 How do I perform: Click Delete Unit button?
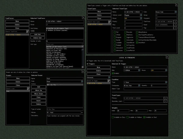[38, 38]
